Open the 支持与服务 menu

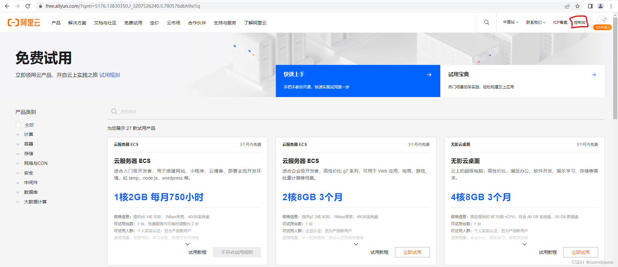225,23
